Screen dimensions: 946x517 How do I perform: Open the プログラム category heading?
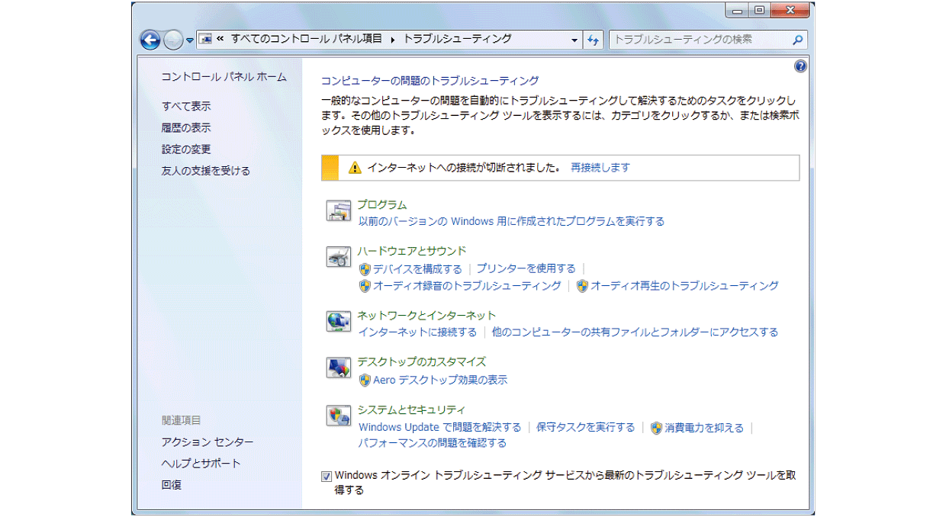(382, 205)
